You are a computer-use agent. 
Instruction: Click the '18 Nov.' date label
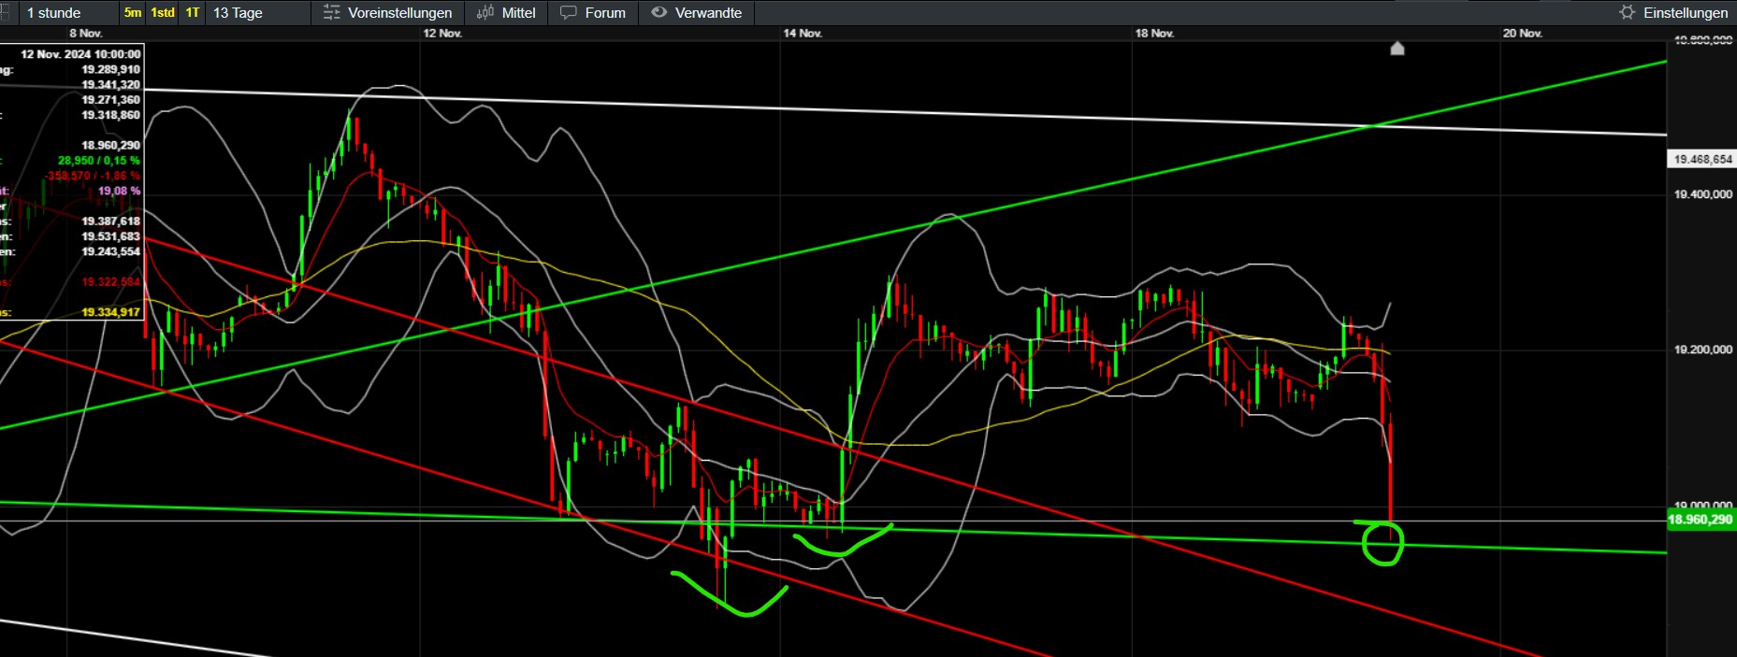point(1154,34)
